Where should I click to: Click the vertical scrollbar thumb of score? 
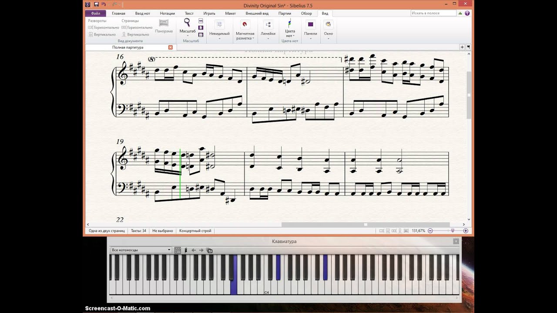tap(469, 95)
